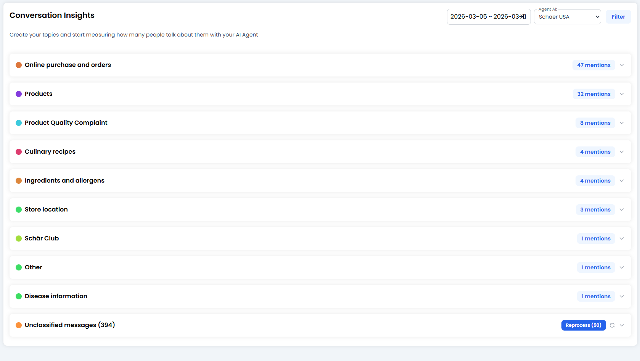Click the dot beside Unclassified messages
This screenshot has width=640, height=361.
point(19,325)
